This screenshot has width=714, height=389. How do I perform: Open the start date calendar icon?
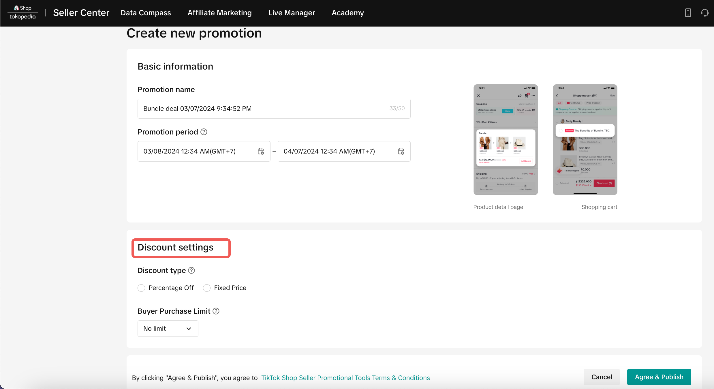(261, 152)
